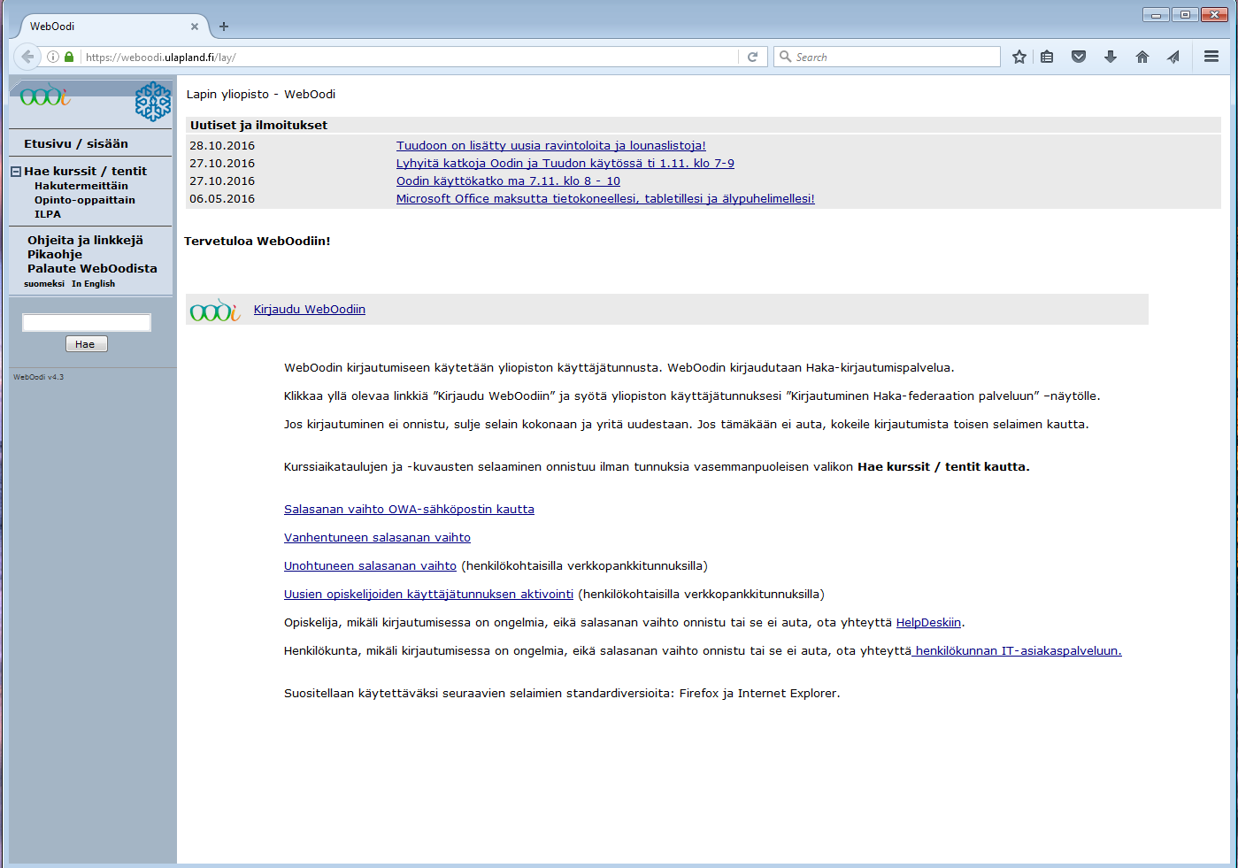Image resolution: width=1238 pixels, height=868 pixels.
Task: Open site information via info icon
Action: click(x=53, y=57)
